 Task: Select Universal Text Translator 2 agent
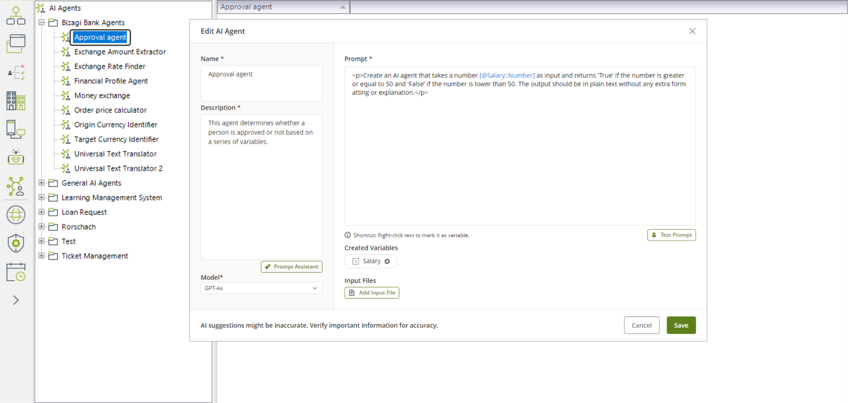tap(118, 168)
